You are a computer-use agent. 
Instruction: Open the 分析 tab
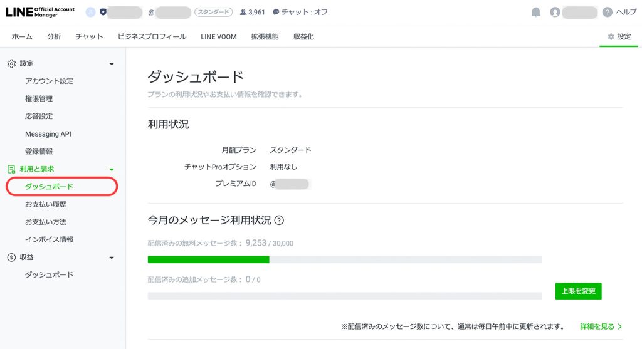tap(54, 37)
